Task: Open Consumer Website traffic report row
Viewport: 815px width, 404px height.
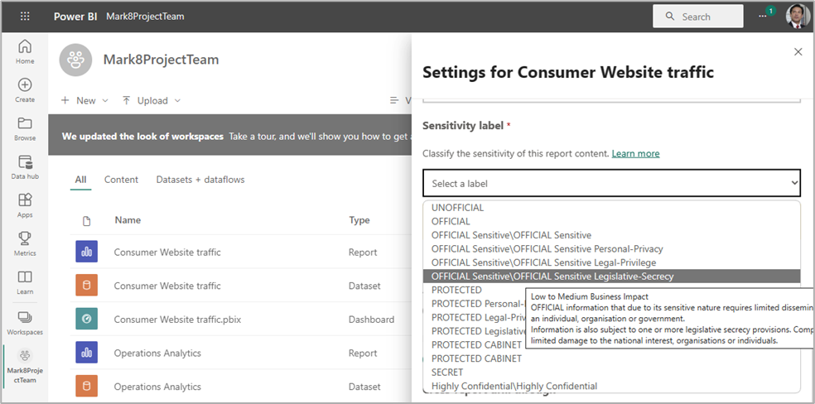Action: pos(167,252)
